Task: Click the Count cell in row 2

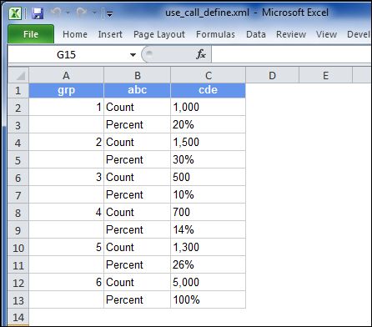Action: [137, 107]
